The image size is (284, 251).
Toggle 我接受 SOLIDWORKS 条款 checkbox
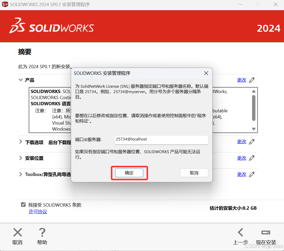(x=23, y=205)
